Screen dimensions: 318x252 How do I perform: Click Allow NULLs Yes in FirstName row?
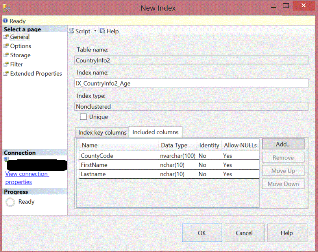227,165
